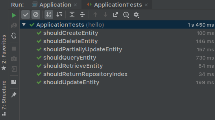Close the ApplicationTests tab
Image resolution: width=215 pixels, height=120 pixels.
click(x=146, y=5)
